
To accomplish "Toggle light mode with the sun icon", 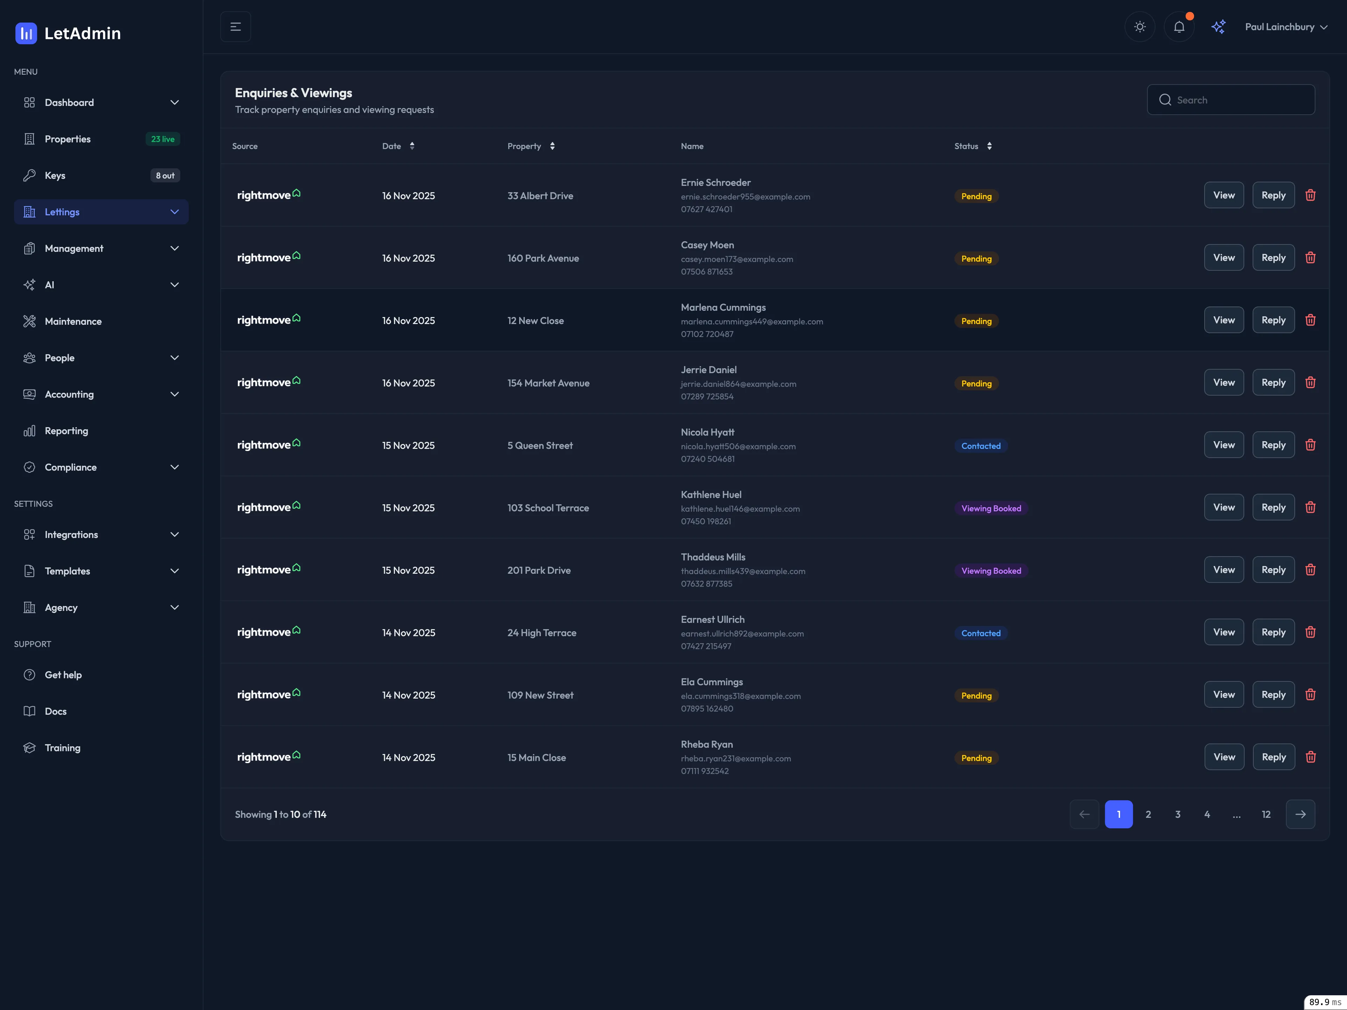I will (1139, 26).
